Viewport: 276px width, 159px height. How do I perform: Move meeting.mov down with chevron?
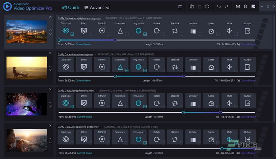50,70
